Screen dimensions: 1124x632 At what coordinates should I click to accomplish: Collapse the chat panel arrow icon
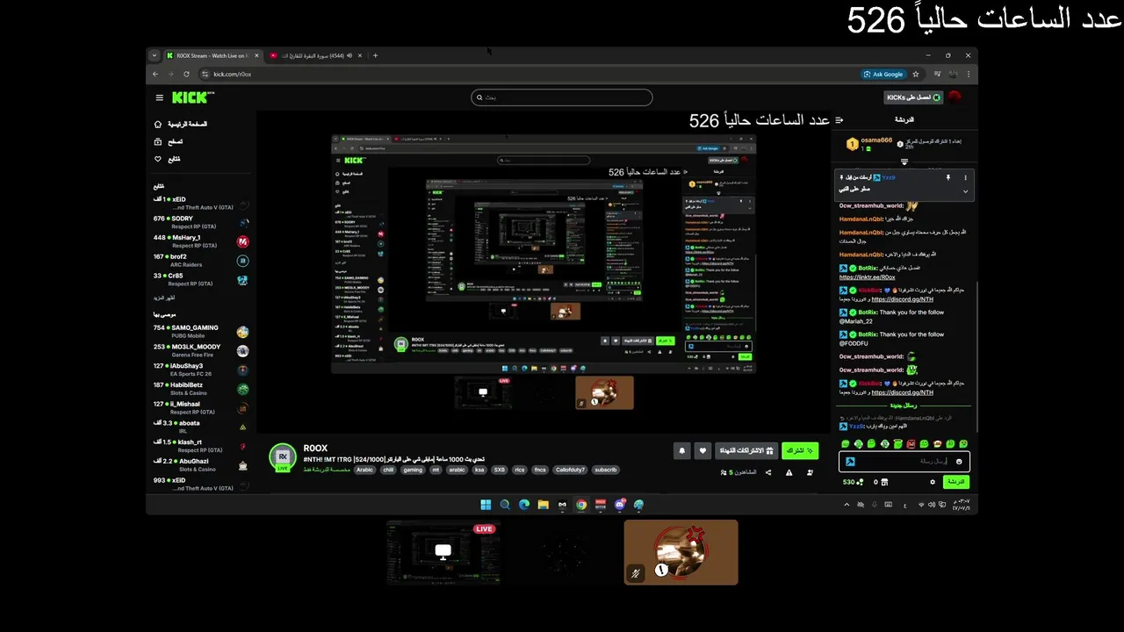click(x=839, y=120)
